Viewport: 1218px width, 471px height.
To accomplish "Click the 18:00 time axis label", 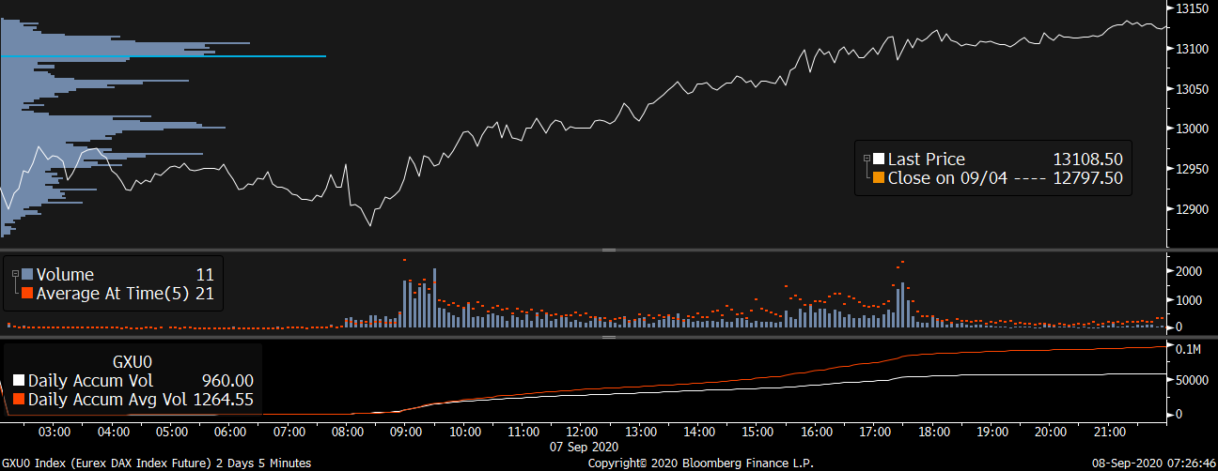I will (934, 433).
